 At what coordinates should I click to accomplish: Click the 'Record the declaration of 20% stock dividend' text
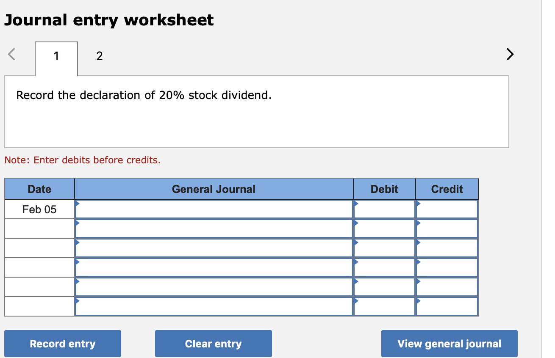point(144,95)
